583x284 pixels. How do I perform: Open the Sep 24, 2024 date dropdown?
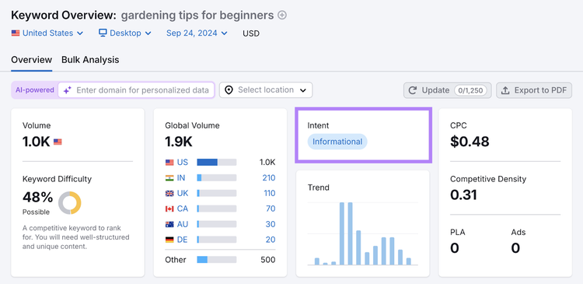[197, 33]
